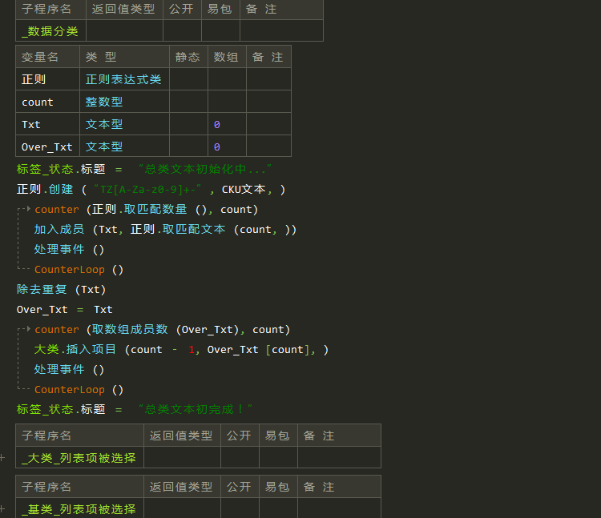This screenshot has height=518, width=601.
Task: Click the 大类.插入项目 method call
Action: pos(75,349)
